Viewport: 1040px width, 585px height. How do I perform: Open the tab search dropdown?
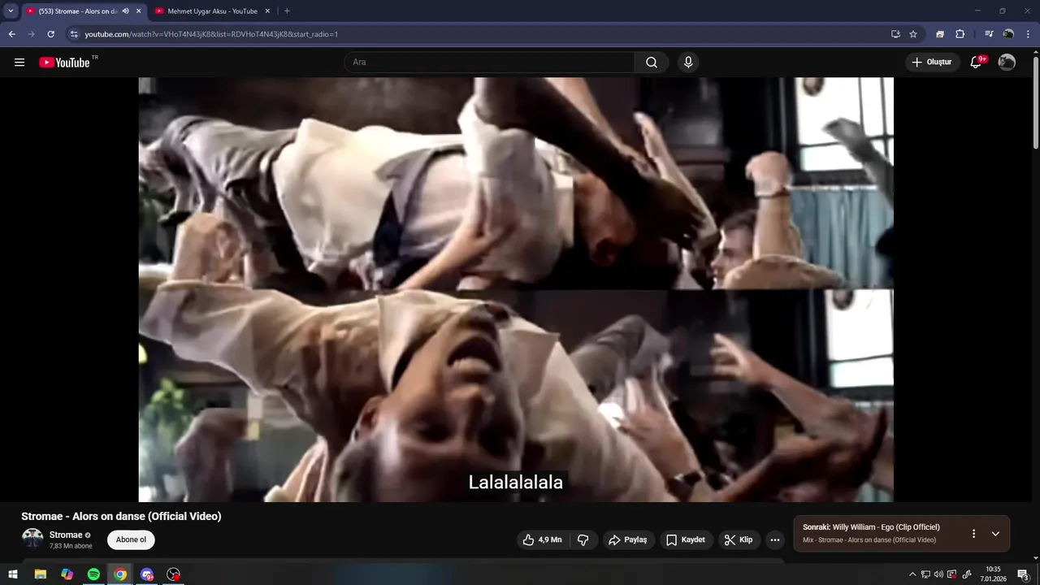(x=11, y=11)
